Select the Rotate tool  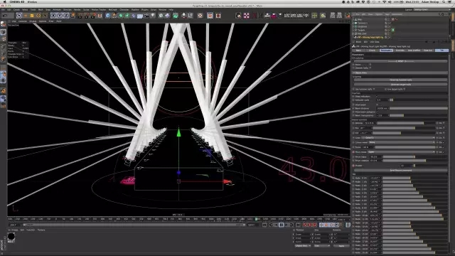pyautogui.click(x=38, y=16)
